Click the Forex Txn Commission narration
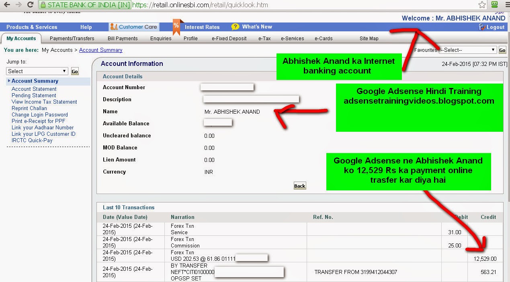 point(185,242)
